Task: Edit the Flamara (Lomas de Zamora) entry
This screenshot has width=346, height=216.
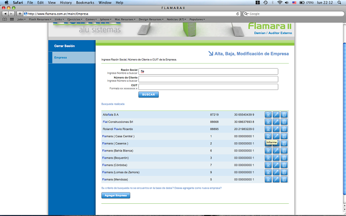Action: (x=276, y=172)
